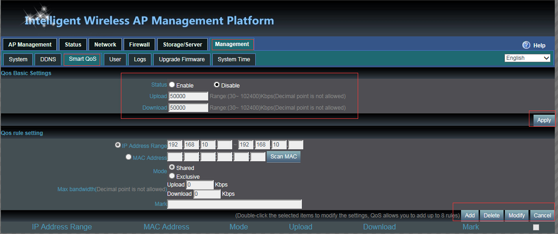
Task: Click the Scan MAC button
Action: 284,157
